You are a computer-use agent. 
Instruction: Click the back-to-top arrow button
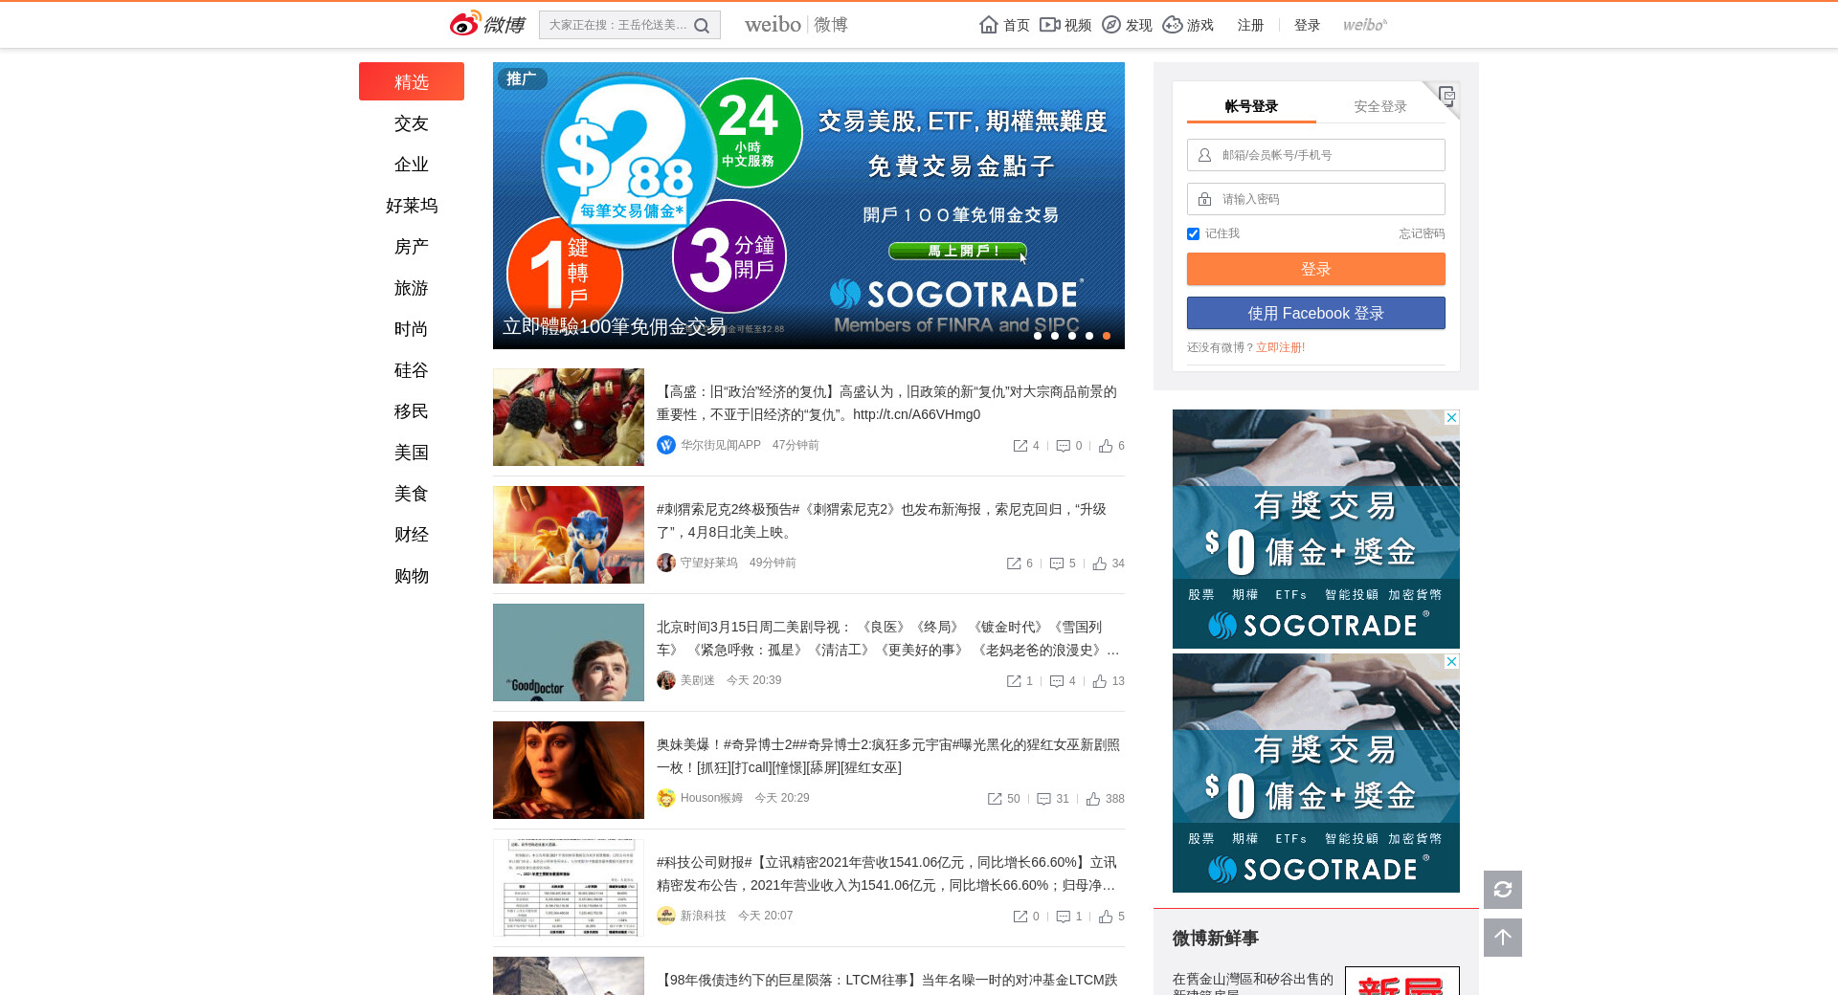tap(1502, 938)
